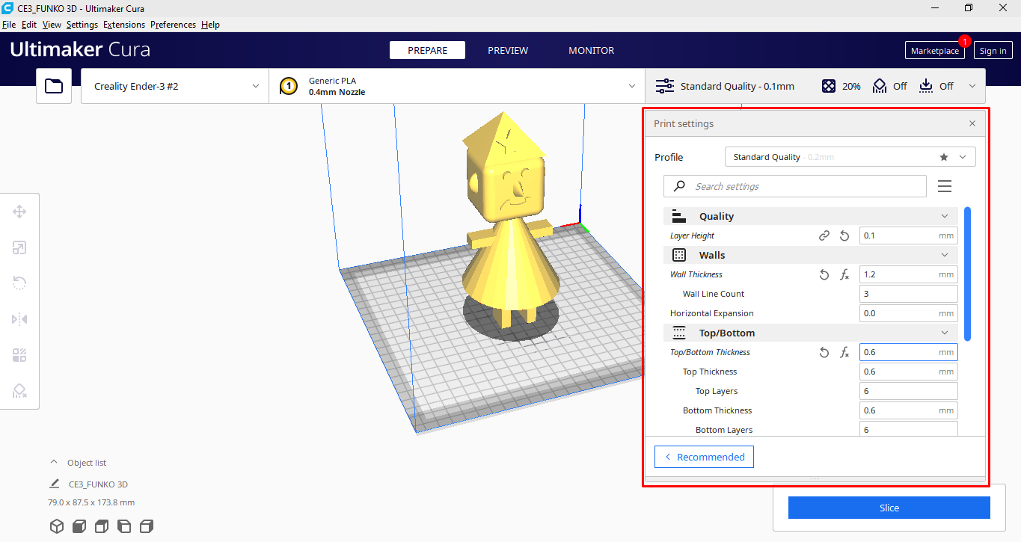
Task: Open the Profile Standard Quality dropdown arrow
Action: tap(963, 157)
